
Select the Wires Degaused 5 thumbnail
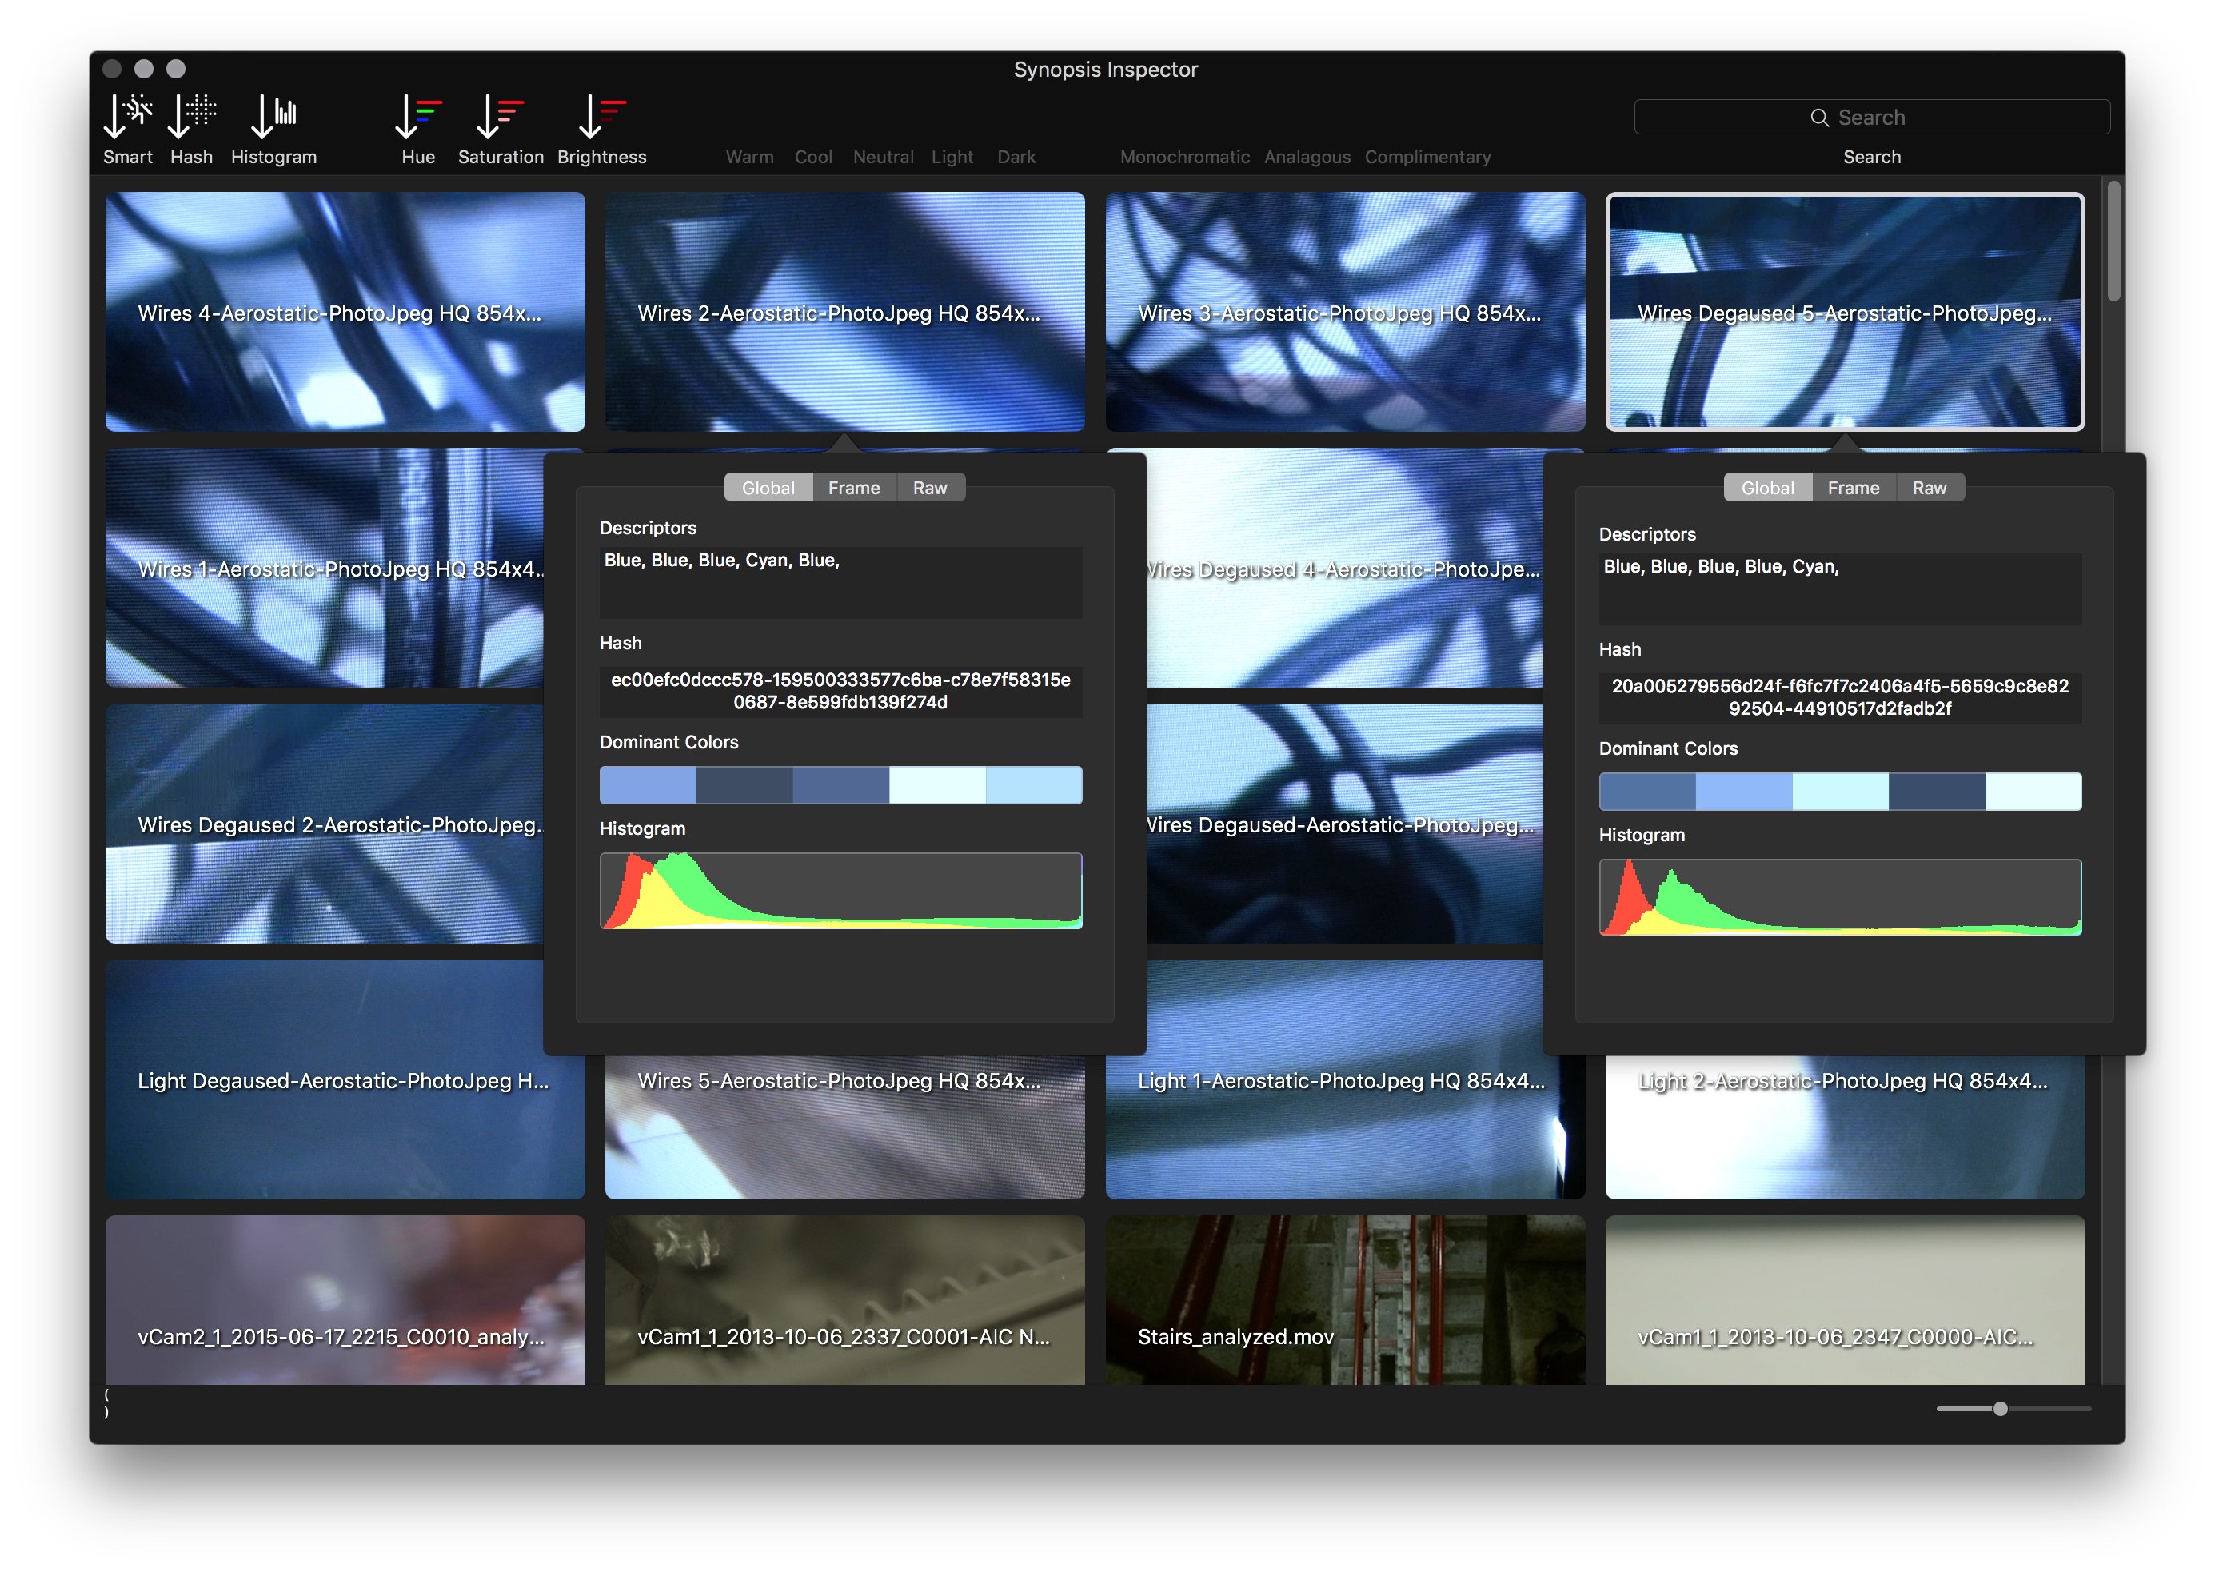point(1844,312)
